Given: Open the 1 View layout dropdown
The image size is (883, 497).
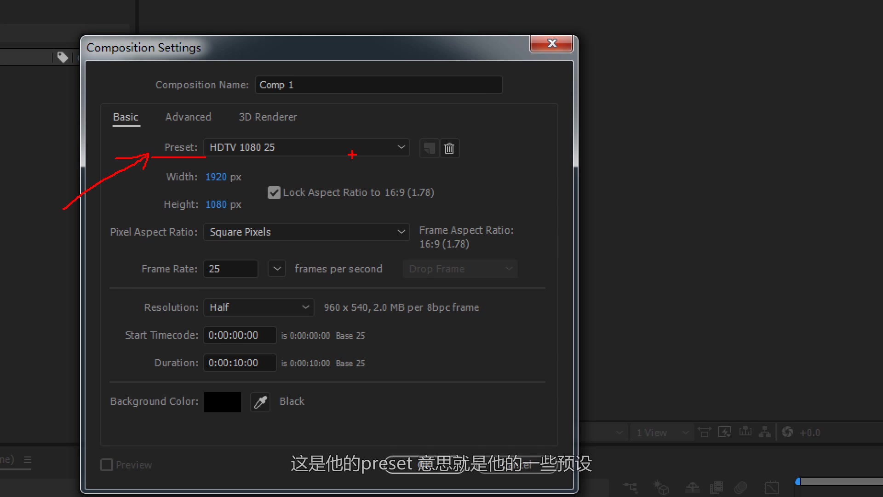Looking at the screenshot, I should (662, 433).
